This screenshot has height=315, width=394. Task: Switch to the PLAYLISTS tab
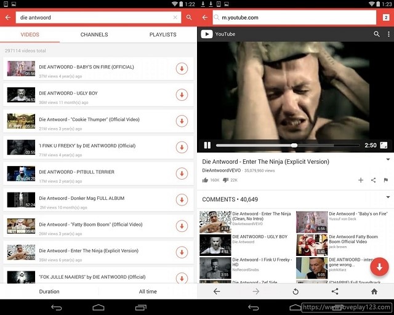point(163,34)
